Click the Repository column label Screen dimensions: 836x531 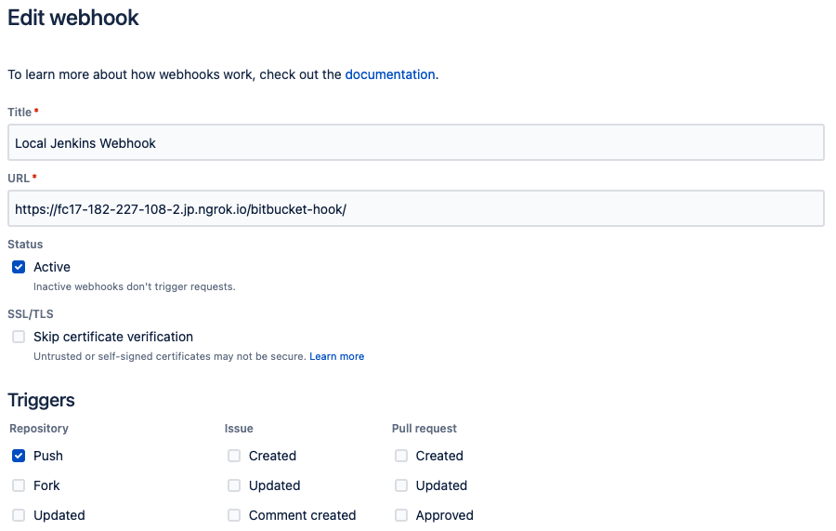pos(39,429)
